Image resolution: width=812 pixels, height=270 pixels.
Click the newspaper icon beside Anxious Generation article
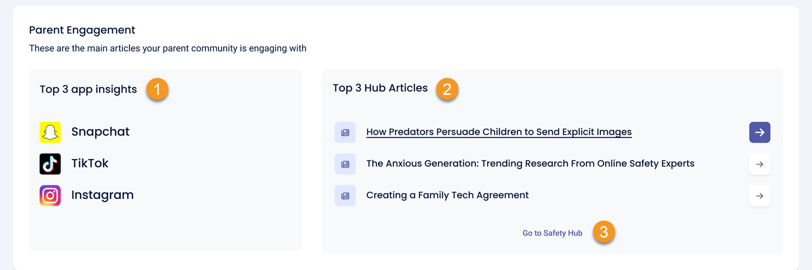(345, 164)
